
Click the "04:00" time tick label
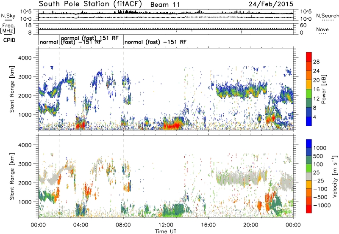coord(81,225)
